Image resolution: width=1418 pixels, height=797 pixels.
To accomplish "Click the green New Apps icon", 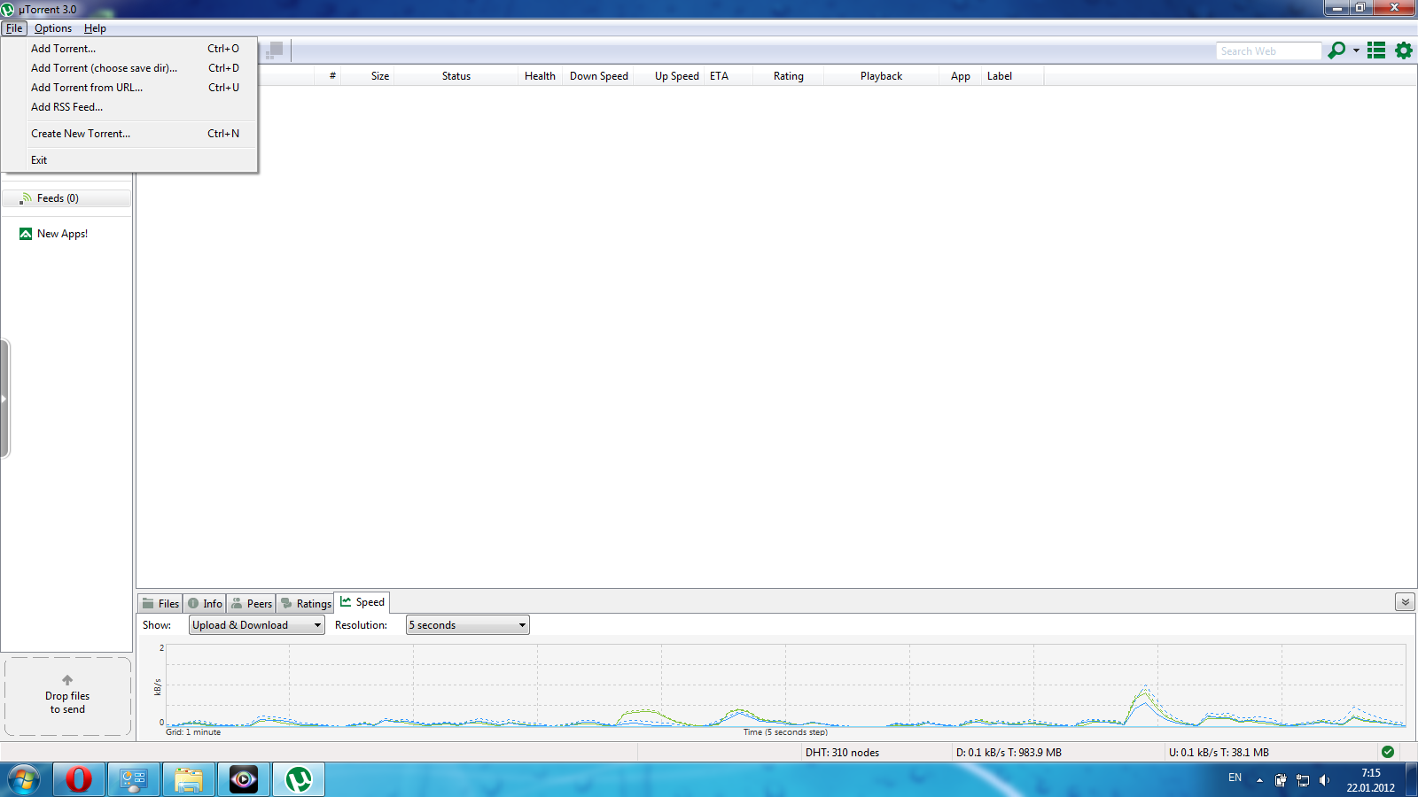I will [26, 234].
